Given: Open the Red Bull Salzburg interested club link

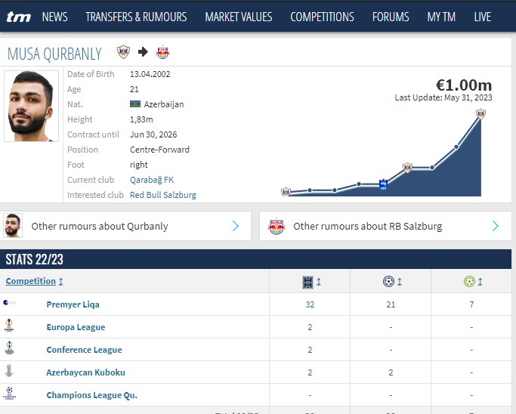Looking at the screenshot, I should [162, 195].
